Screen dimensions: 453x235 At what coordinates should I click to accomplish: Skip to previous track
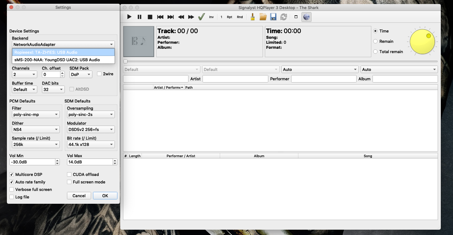click(160, 17)
